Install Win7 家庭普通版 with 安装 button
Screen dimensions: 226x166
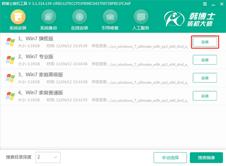click(205, 96)
